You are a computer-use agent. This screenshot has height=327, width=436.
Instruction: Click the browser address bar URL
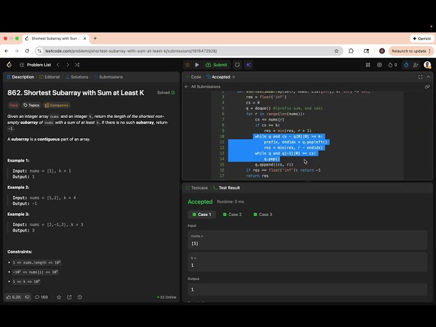(x=170, y=50)
